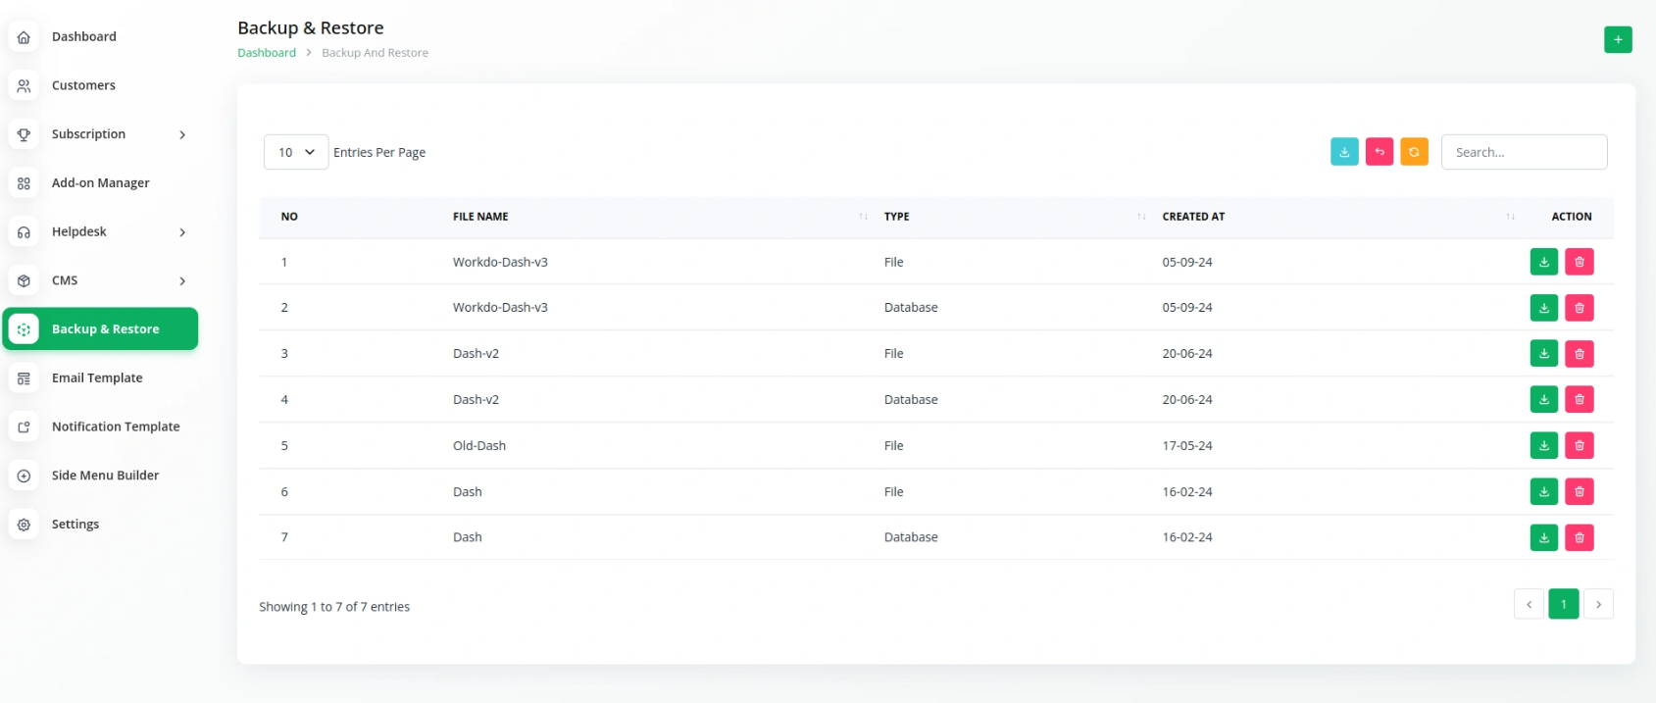Expand the Subscription submenu chevron

click(x=182, y=135)
